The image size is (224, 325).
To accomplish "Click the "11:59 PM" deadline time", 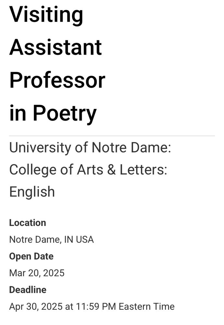I will coord(96,306).
